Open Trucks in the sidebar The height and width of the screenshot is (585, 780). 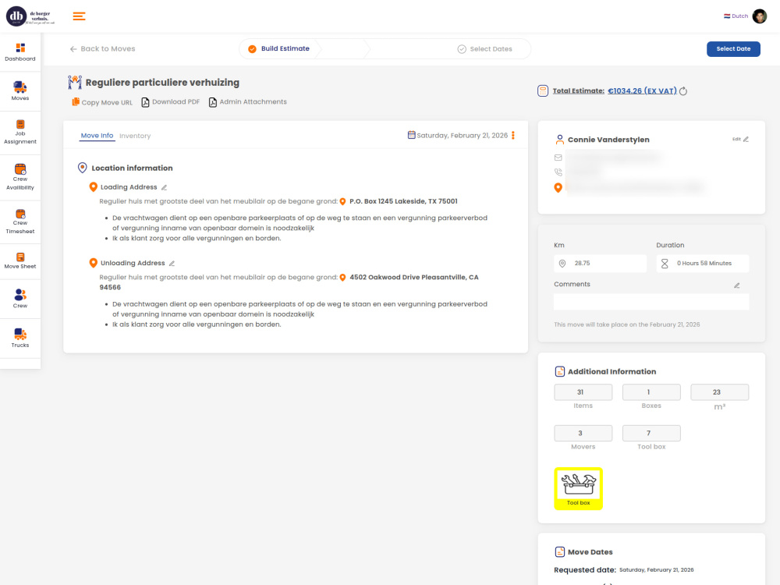(x=20, y=339)
